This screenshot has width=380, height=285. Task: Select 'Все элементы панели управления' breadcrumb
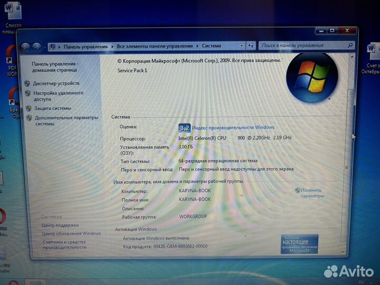tap(155, 46)
